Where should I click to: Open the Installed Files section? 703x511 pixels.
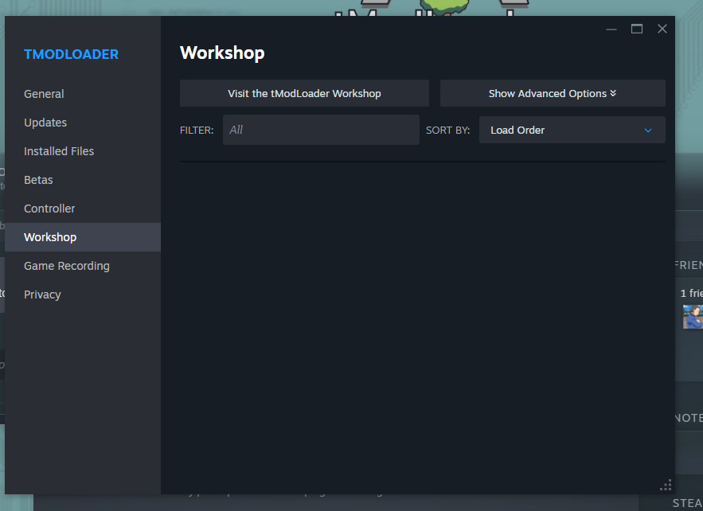coord(83,151)
